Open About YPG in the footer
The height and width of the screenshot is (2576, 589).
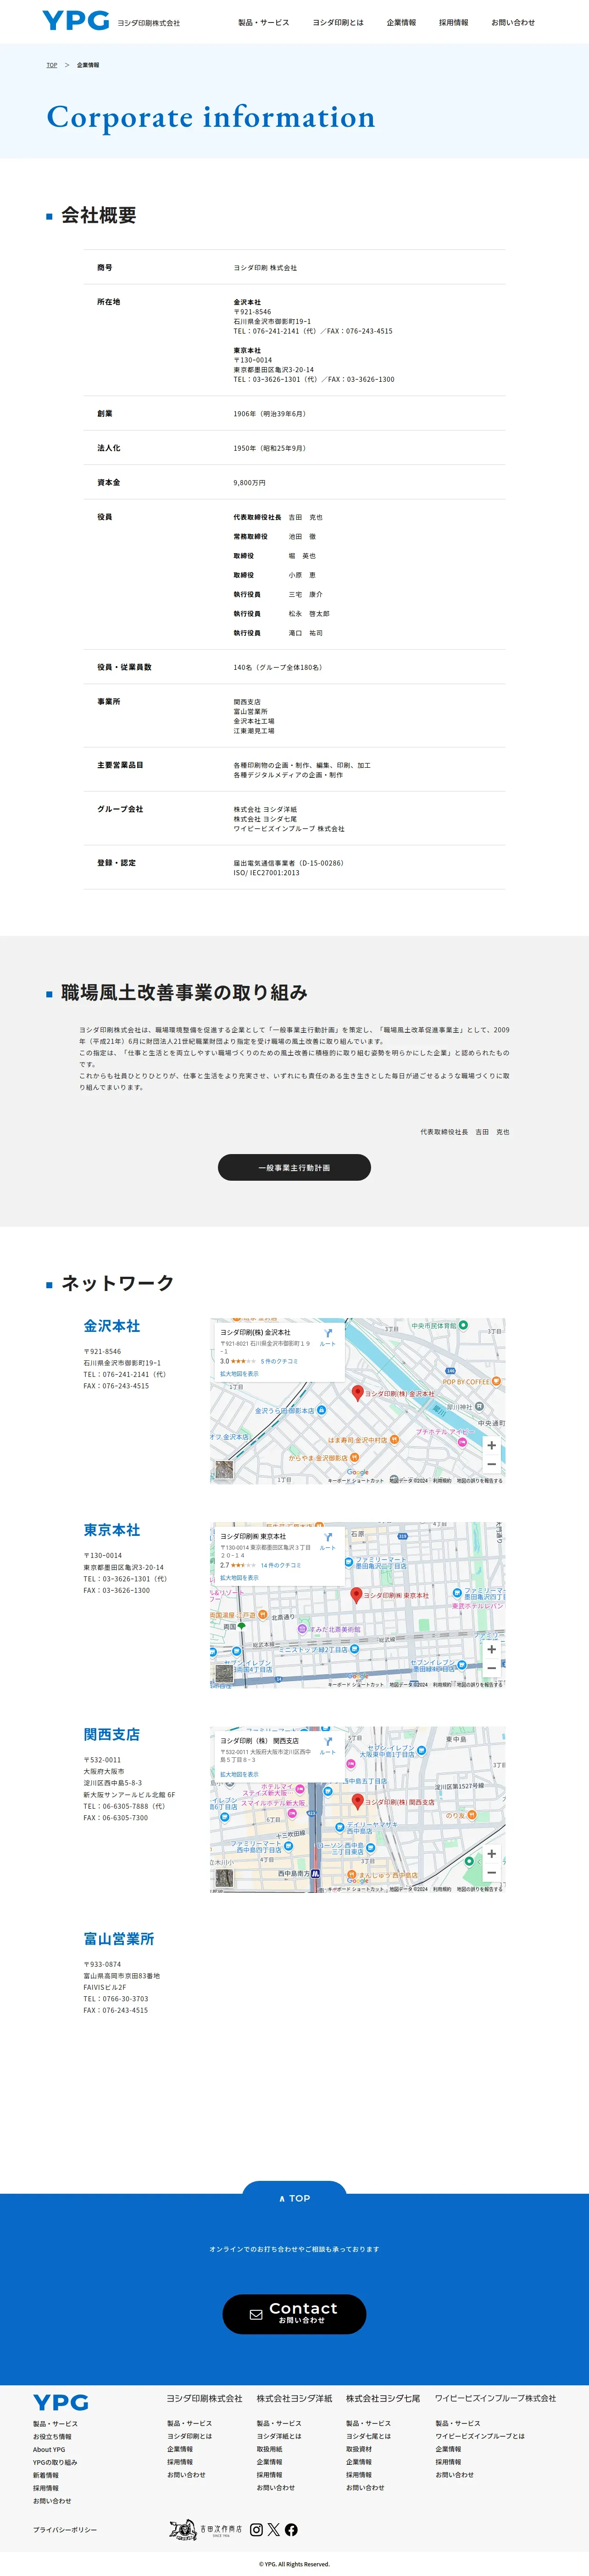pos(49,2449)
